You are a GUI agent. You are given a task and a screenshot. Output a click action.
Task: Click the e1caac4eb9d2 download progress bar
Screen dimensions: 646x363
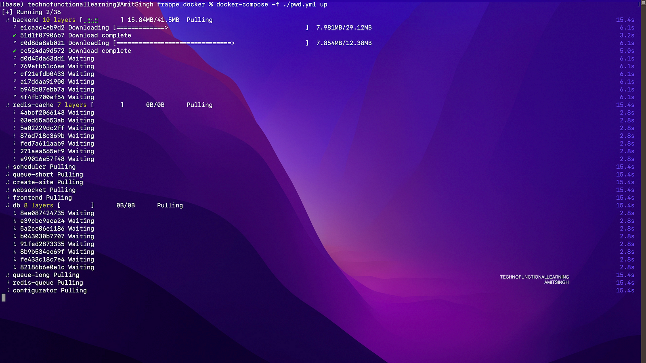(x=210, y=28)
